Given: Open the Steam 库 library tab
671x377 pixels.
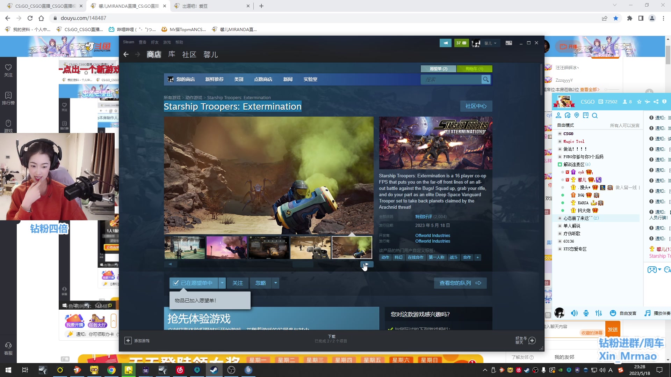Looking at the screenshot, I should [x=172, y=54].
